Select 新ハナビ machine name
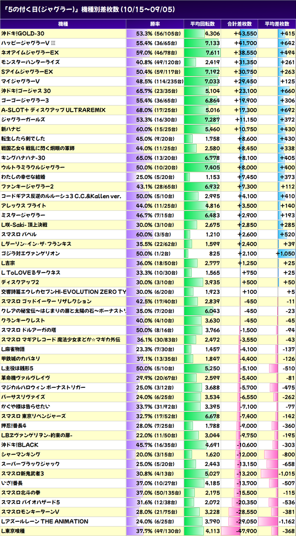This screenshot has width=296, height=536. (x=12, y=129)
